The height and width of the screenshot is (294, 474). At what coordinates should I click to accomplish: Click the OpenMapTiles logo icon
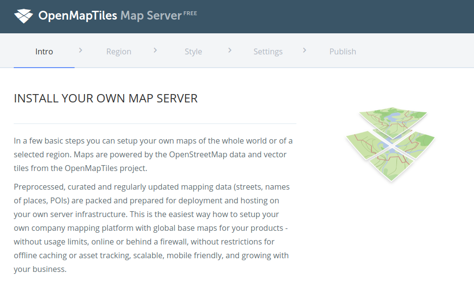[24, 16]
